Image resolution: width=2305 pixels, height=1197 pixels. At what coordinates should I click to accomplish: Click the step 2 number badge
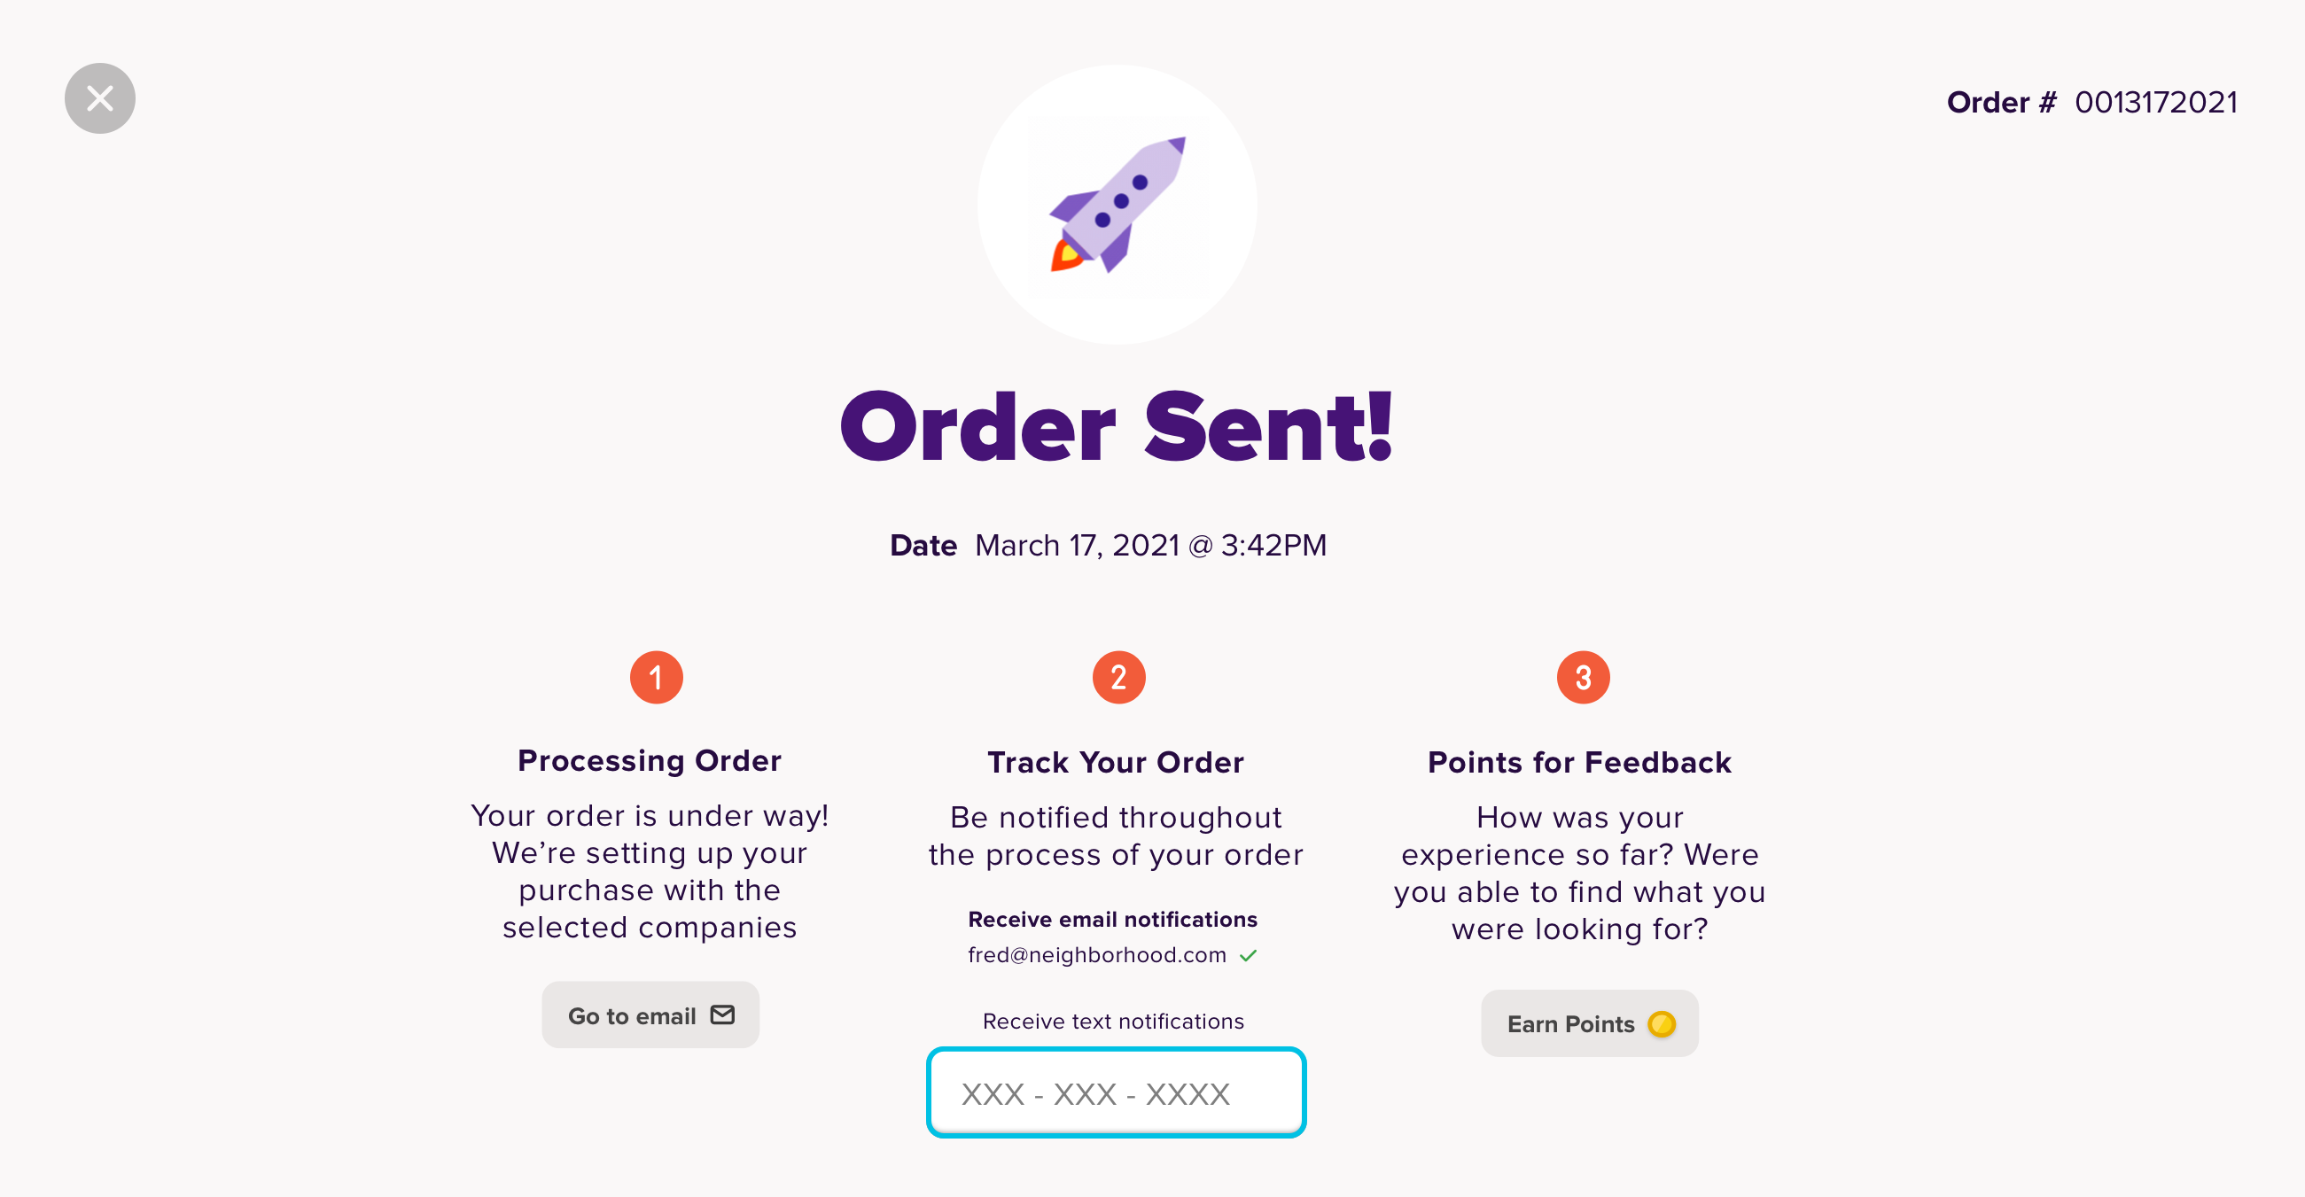click(1118, 677)
